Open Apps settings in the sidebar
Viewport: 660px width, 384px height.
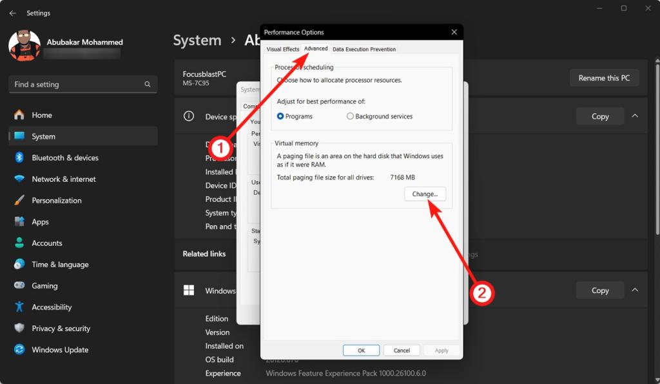point(39,221)
